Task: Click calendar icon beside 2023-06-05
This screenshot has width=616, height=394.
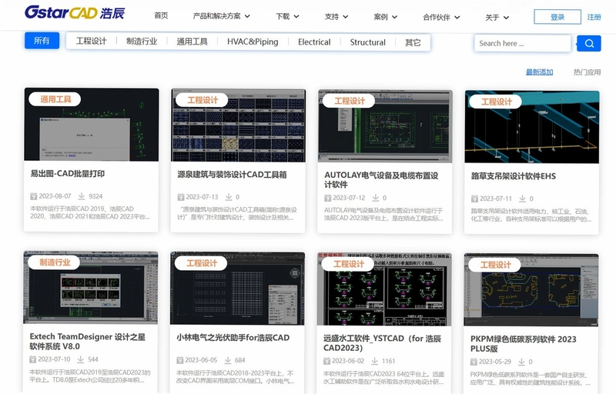Action: pos(180,360)
